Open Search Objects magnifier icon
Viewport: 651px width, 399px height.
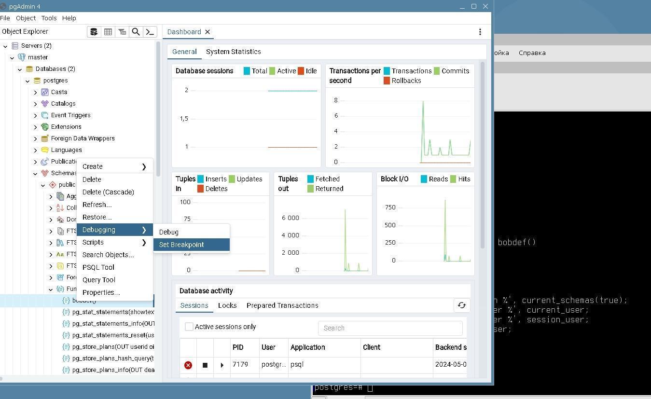coord(136,32)
